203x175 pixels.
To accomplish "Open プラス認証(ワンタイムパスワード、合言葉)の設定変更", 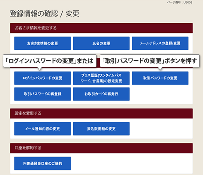I will point(101,78).
